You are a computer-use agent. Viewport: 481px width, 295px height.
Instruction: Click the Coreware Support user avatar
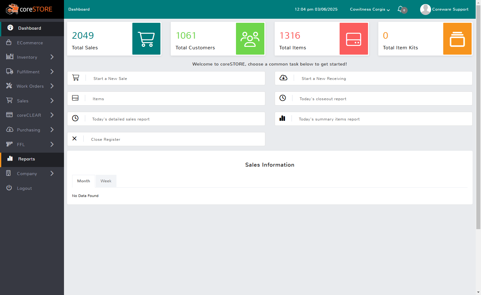(x=425, y=9)
